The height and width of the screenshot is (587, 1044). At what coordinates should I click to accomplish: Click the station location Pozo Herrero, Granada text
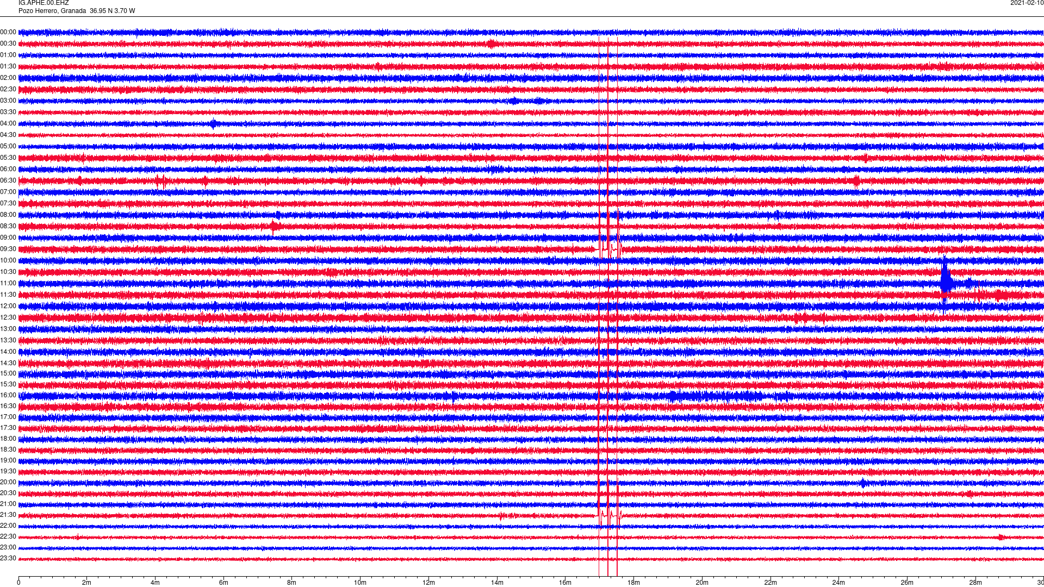(x=52, y=11)
